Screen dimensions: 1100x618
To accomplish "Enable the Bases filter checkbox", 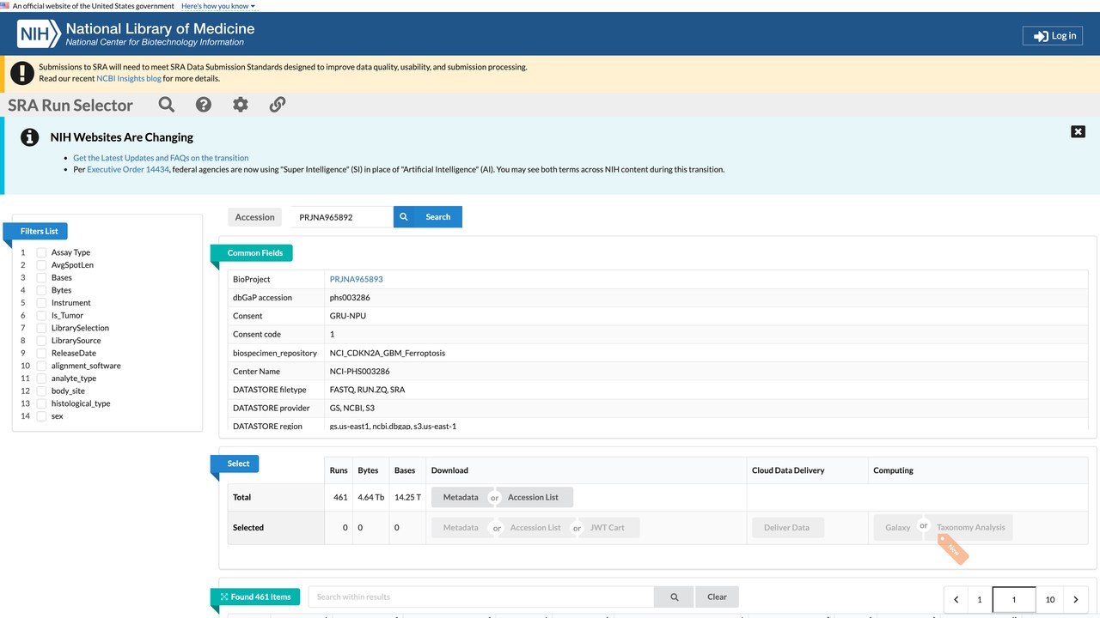I will click(x=41, y=278).
